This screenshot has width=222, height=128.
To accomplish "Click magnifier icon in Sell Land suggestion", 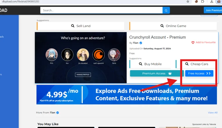I will pyautogui.click(x=73, y=26).
